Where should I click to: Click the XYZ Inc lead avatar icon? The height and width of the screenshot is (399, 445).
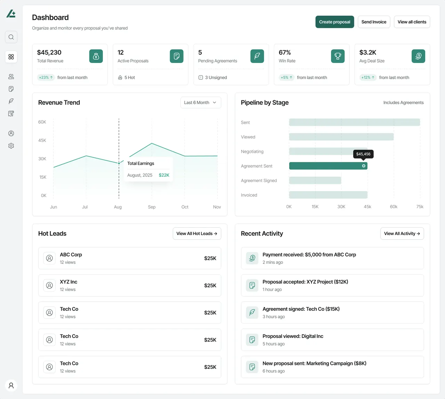tap(49, 285)
